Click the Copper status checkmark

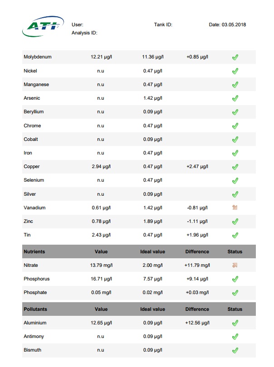point(235,167)
